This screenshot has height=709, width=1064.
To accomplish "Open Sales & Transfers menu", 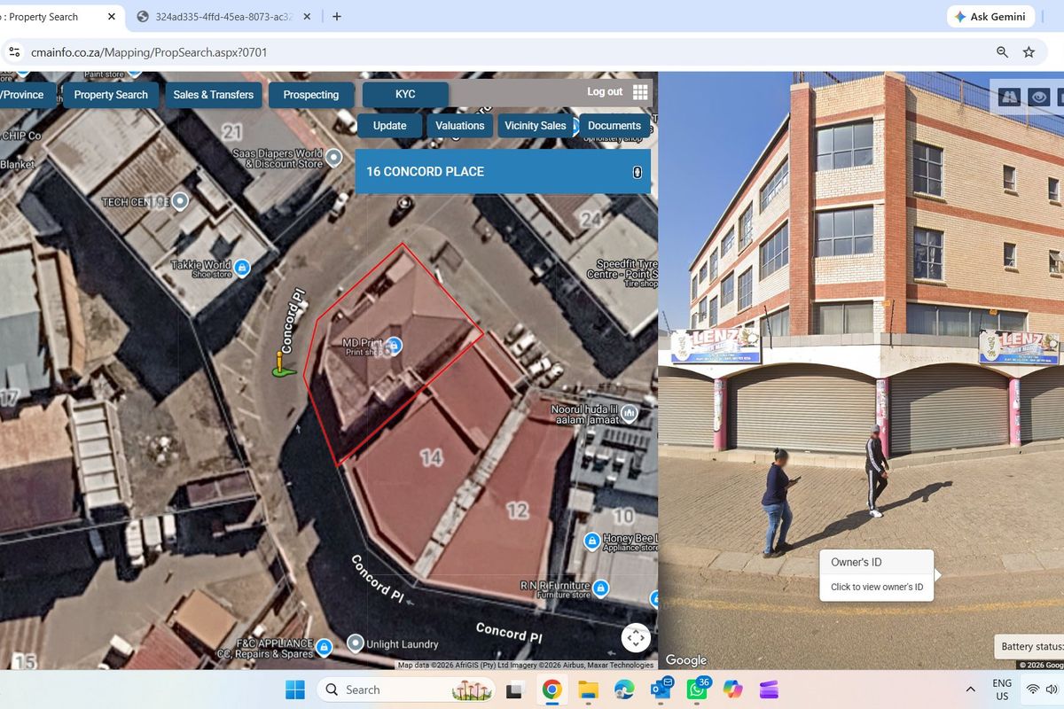I will [214, 95].
